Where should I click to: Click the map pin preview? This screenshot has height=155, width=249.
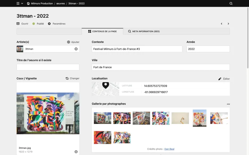[106, 89]
